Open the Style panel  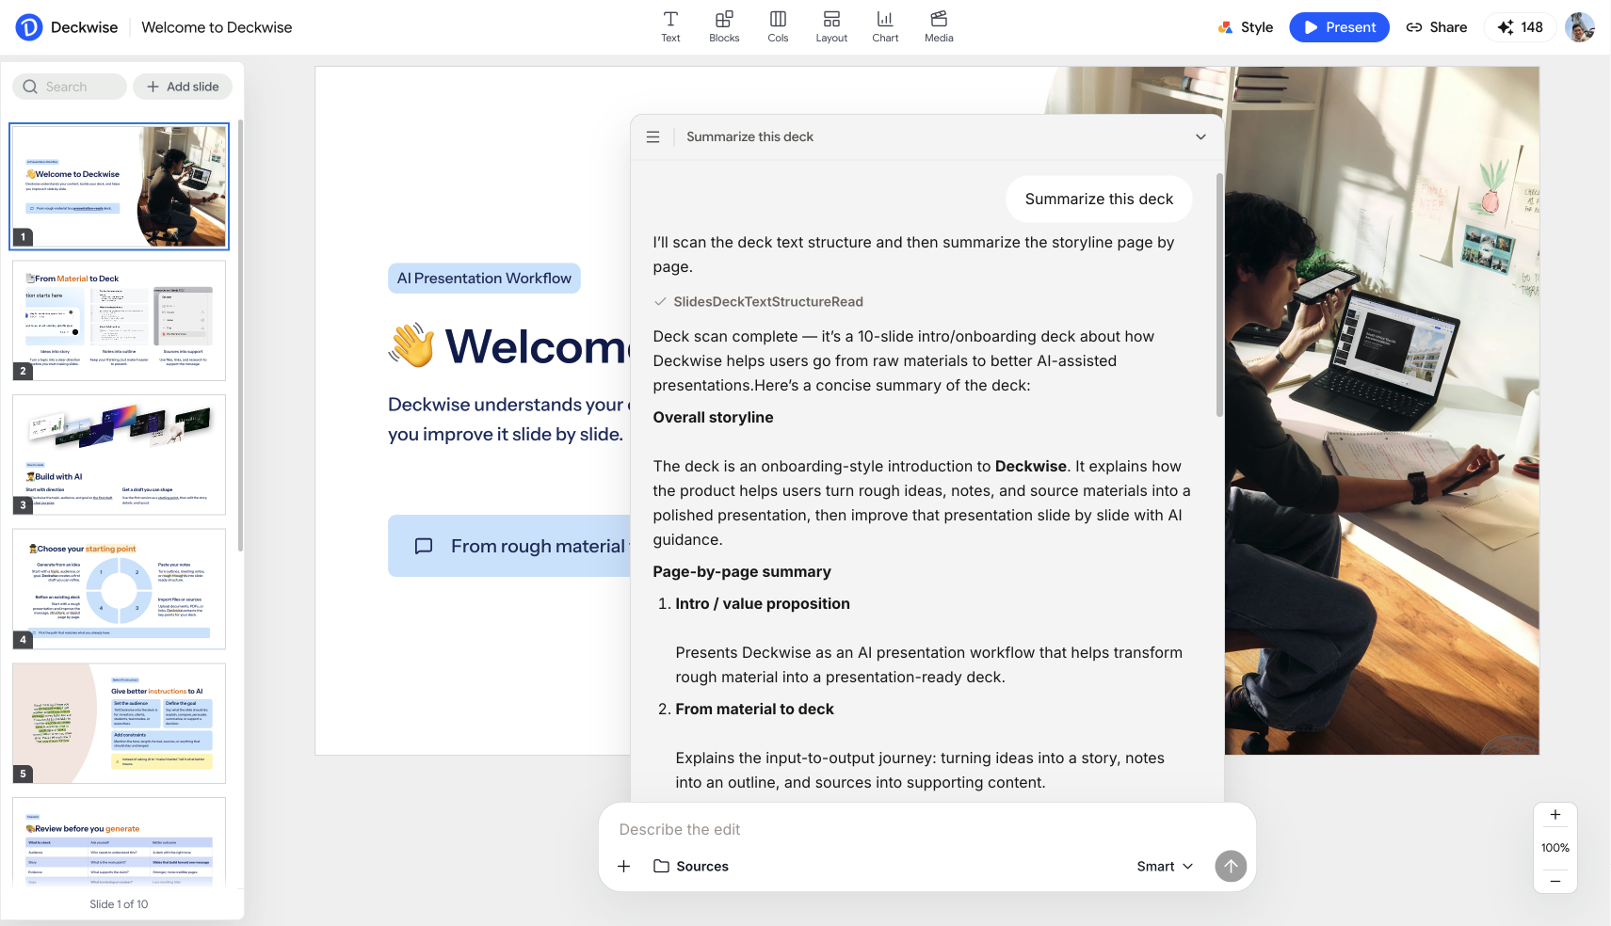[x=1245, y=27]
